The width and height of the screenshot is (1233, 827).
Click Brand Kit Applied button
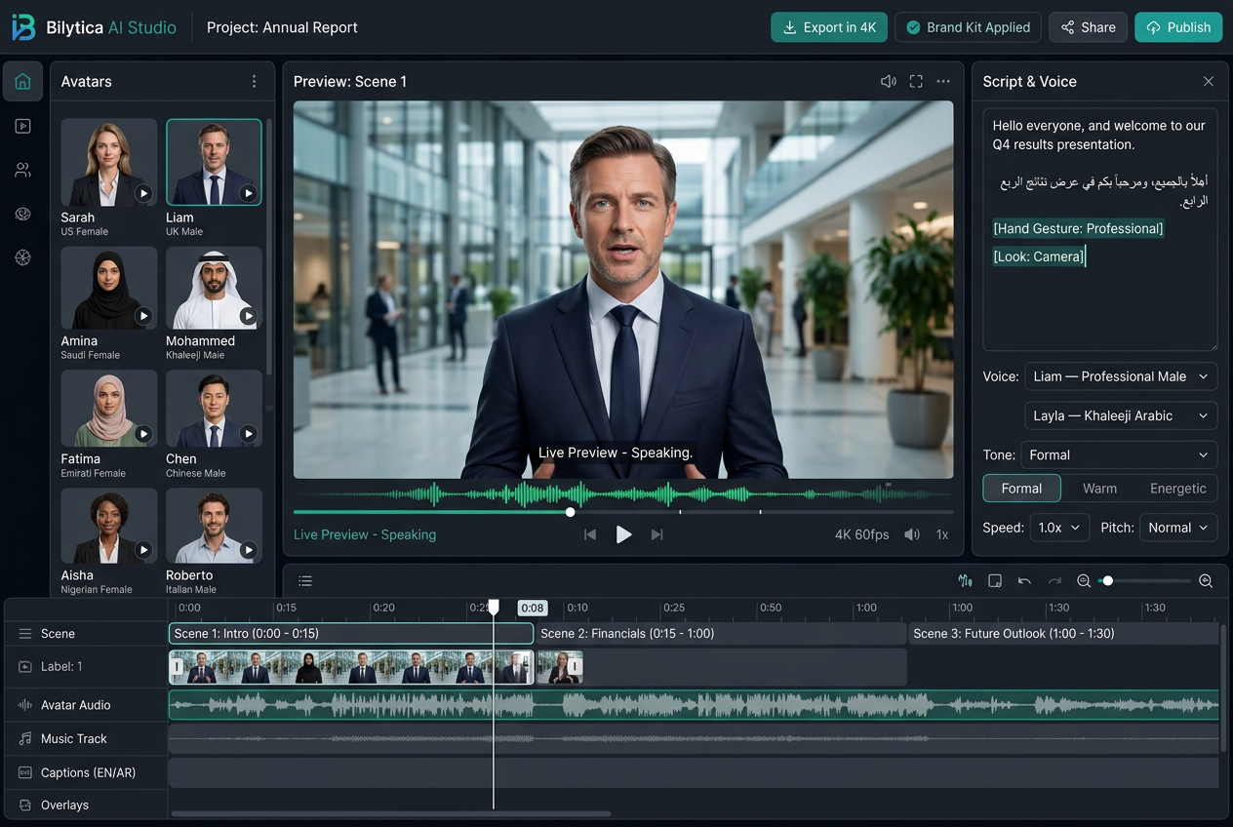point(968,27)
